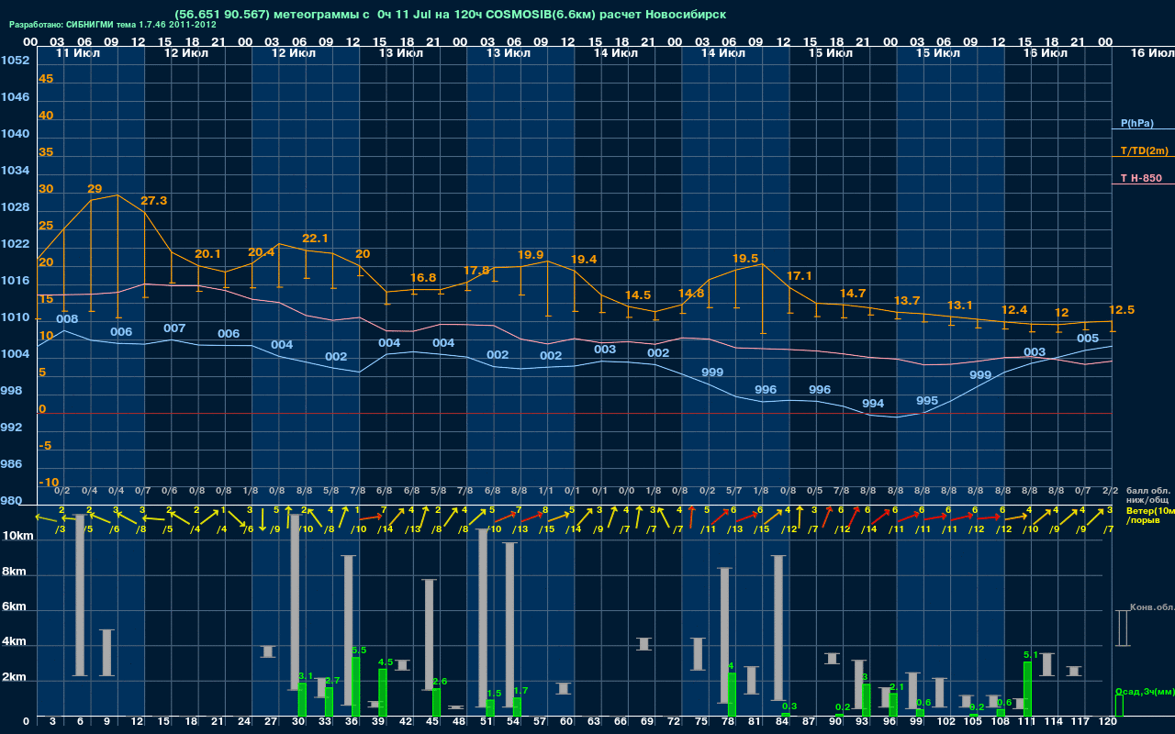Click the temperature value '13.7'
Screen dimensions: 1175x734
907,301
